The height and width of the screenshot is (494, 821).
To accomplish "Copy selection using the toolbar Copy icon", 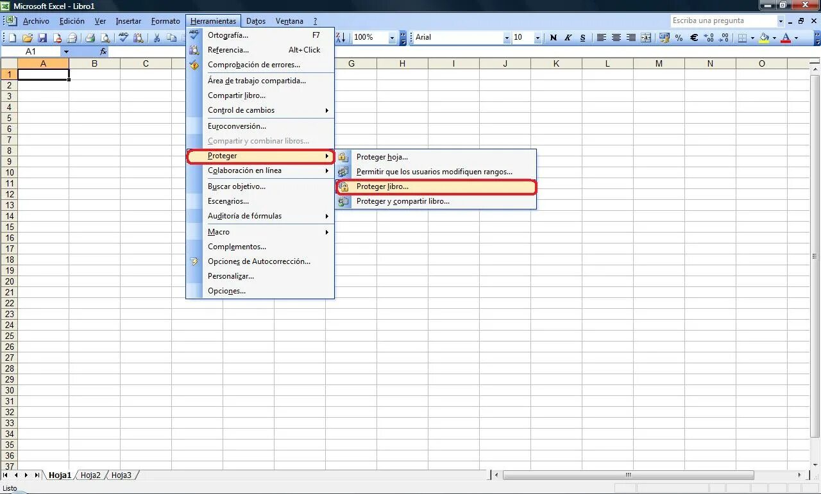I will [171, 38].
